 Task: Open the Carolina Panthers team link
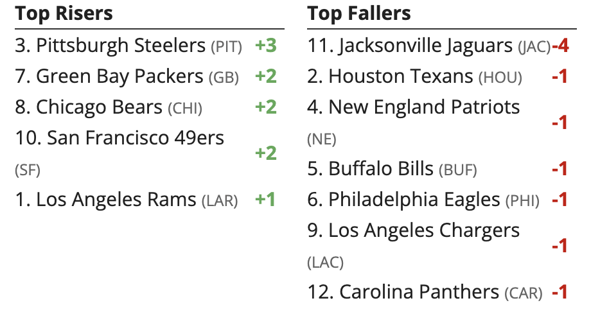(x=419, y=292)
